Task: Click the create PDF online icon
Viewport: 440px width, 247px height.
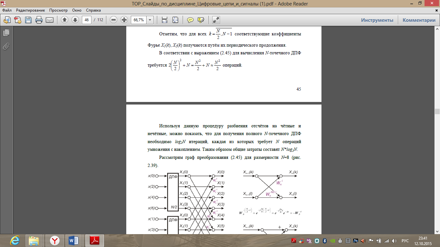Action: 17,20
